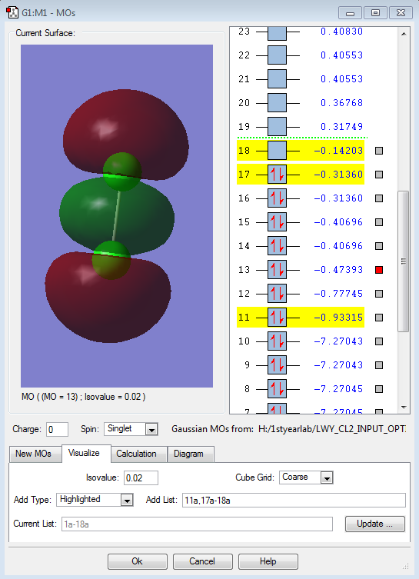Viewport: 419px width, 579px height.
Task: Select orbital 9 electron pair box
Action: [277, 364]
